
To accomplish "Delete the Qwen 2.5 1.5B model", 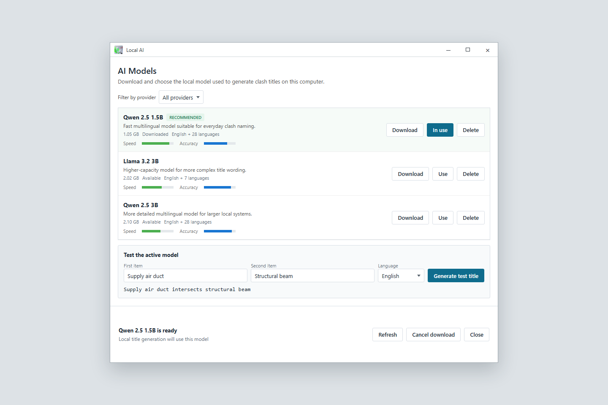I will [x=471, y=130].
